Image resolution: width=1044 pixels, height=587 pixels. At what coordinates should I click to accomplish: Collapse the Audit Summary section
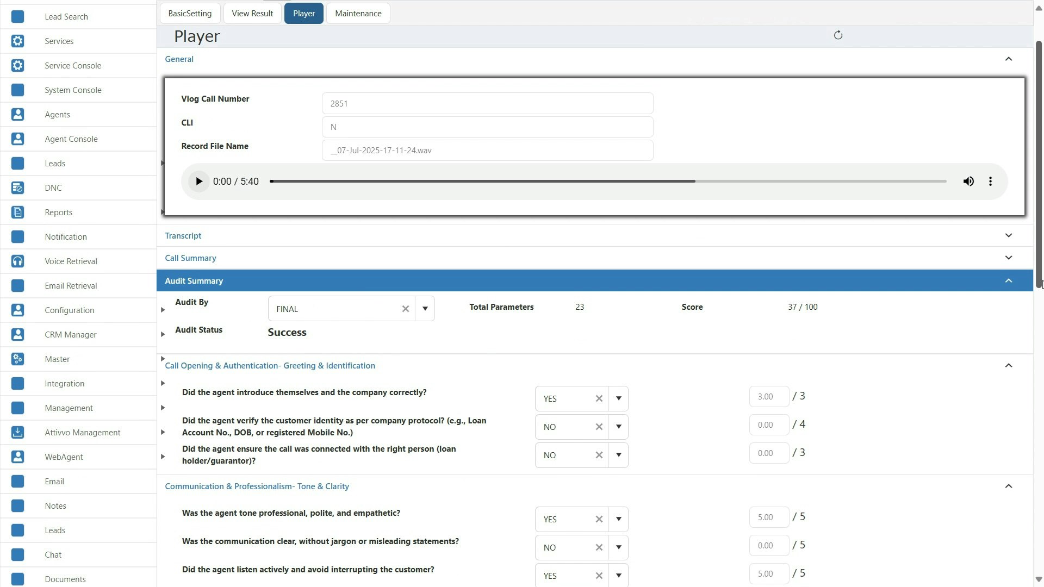click(1009, 281)
